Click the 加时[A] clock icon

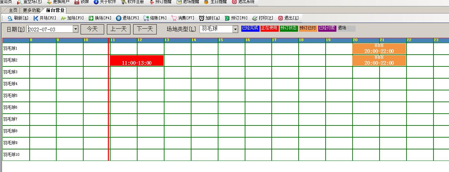click(x=202, y=18)
